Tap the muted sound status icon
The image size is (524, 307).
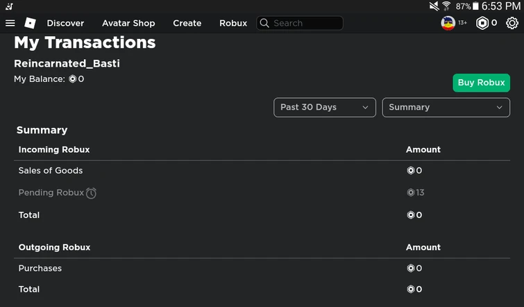click(434, 6)
